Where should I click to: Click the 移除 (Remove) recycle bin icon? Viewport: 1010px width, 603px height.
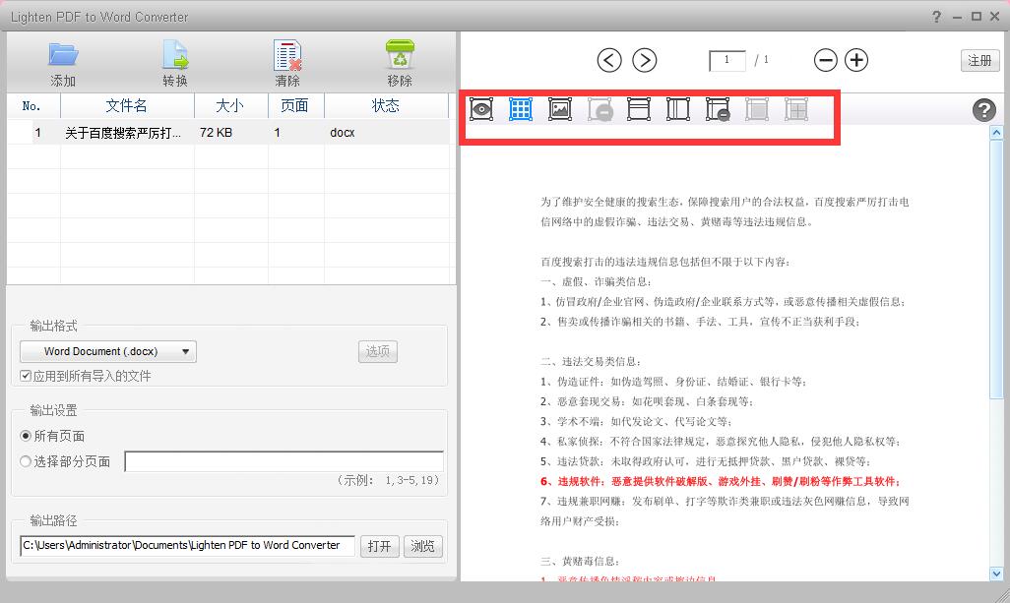coord(400,55)
